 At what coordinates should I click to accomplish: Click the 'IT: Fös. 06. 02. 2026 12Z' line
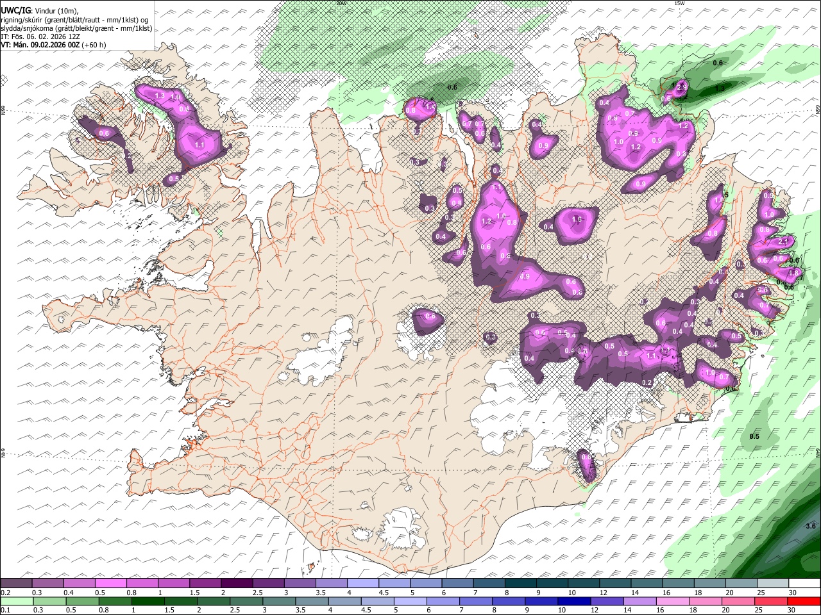pyautogui.click(x=40, y=37)
